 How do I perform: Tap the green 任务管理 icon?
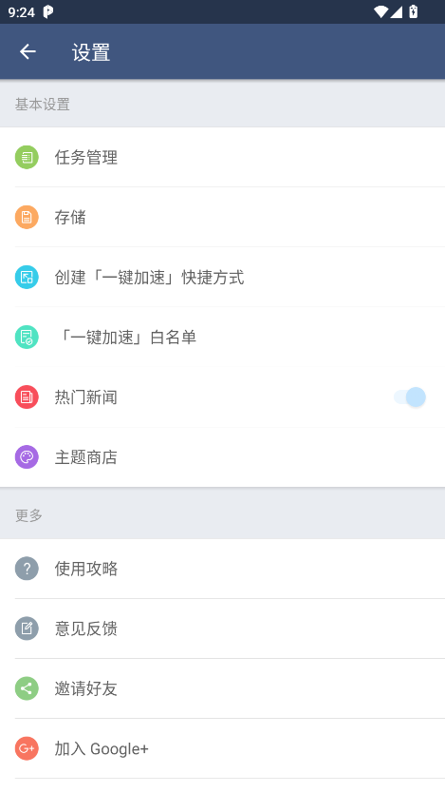tap(27, 157)
